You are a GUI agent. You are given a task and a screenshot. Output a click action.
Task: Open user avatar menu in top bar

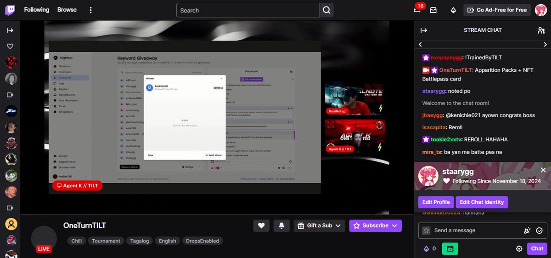click(540, 10)
